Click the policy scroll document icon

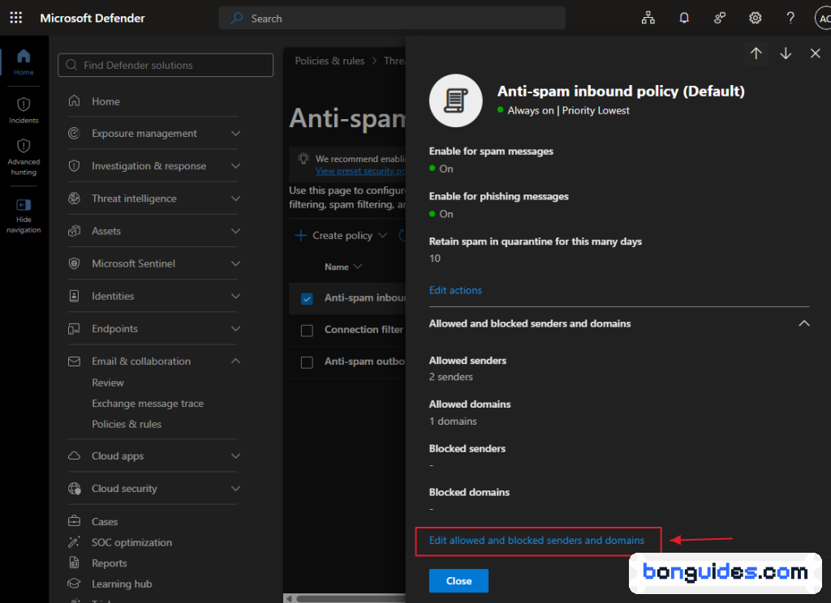point(456,100)
